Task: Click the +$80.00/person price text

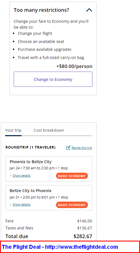Action: pos(74,66)
